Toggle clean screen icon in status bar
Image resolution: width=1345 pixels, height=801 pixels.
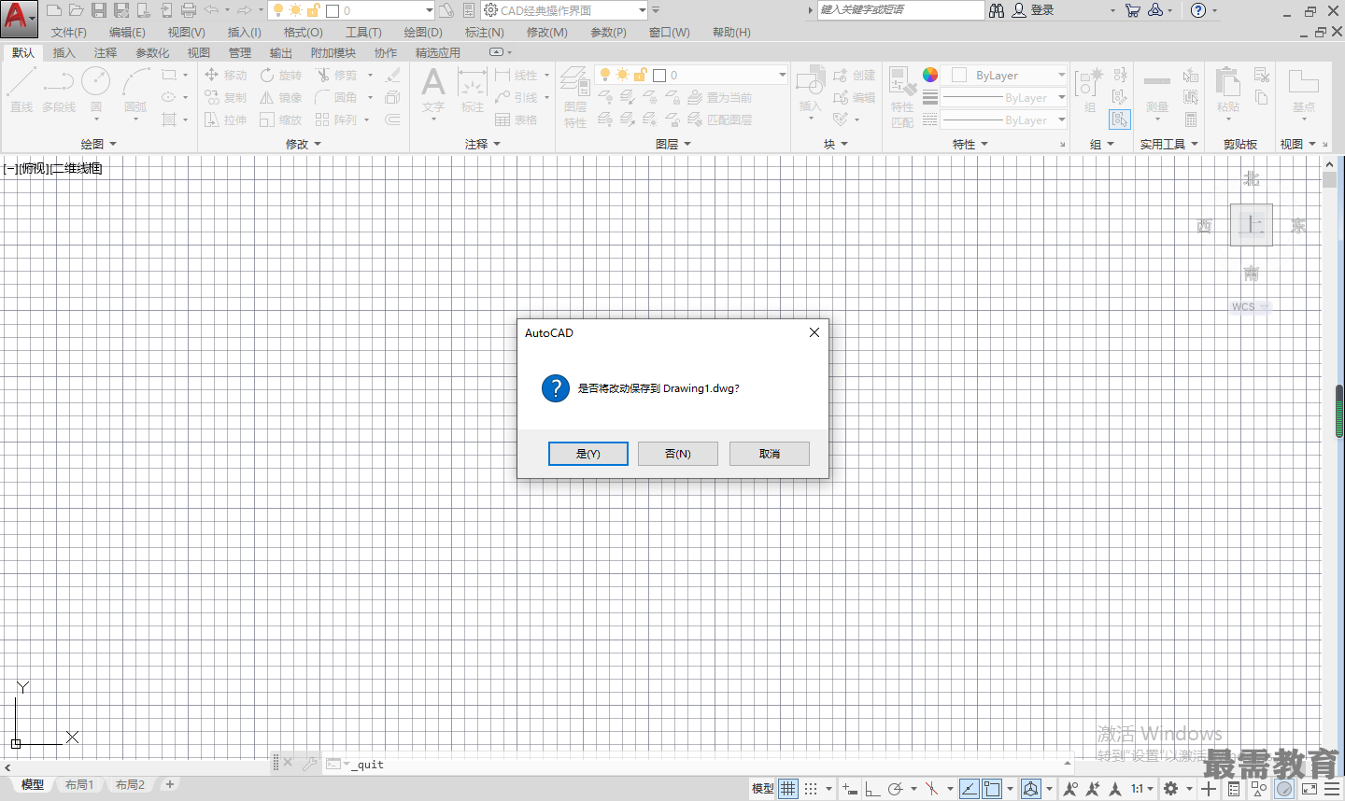pos(1310,789)
